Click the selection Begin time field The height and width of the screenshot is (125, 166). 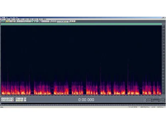pos(149,99)
